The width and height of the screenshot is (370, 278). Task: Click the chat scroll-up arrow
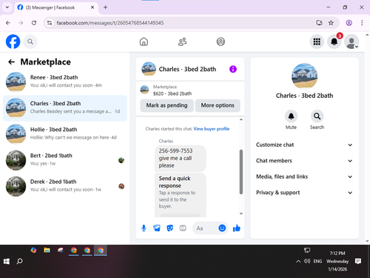click(x=241, y=119)
